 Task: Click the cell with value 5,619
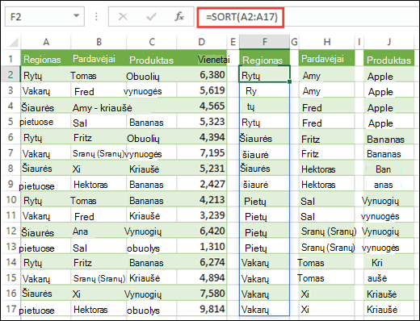(202, 90)
